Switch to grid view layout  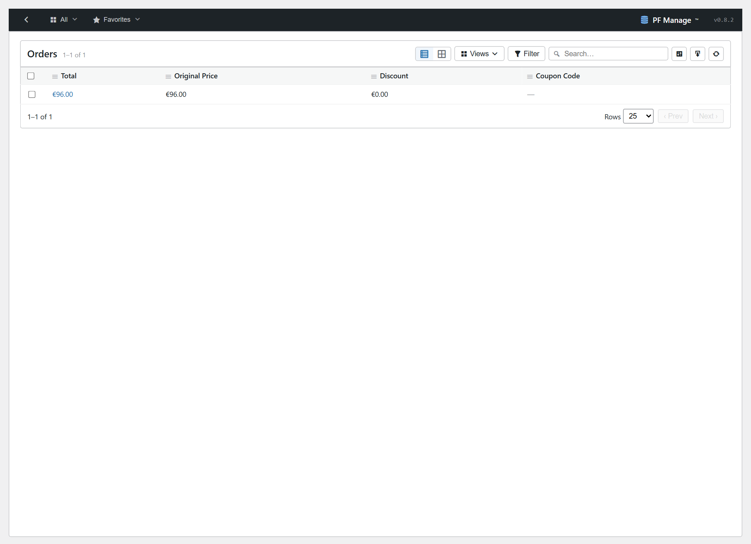point(442,54)
